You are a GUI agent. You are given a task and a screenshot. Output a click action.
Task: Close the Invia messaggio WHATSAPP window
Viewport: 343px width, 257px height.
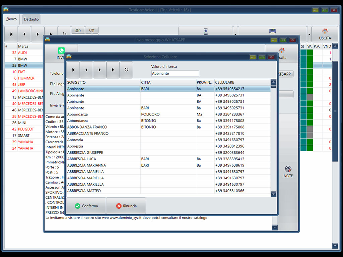[292, 40]
